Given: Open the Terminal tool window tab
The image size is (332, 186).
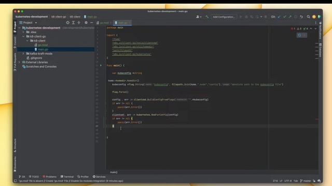Looking at the screenshot, I should click(67, 177).
